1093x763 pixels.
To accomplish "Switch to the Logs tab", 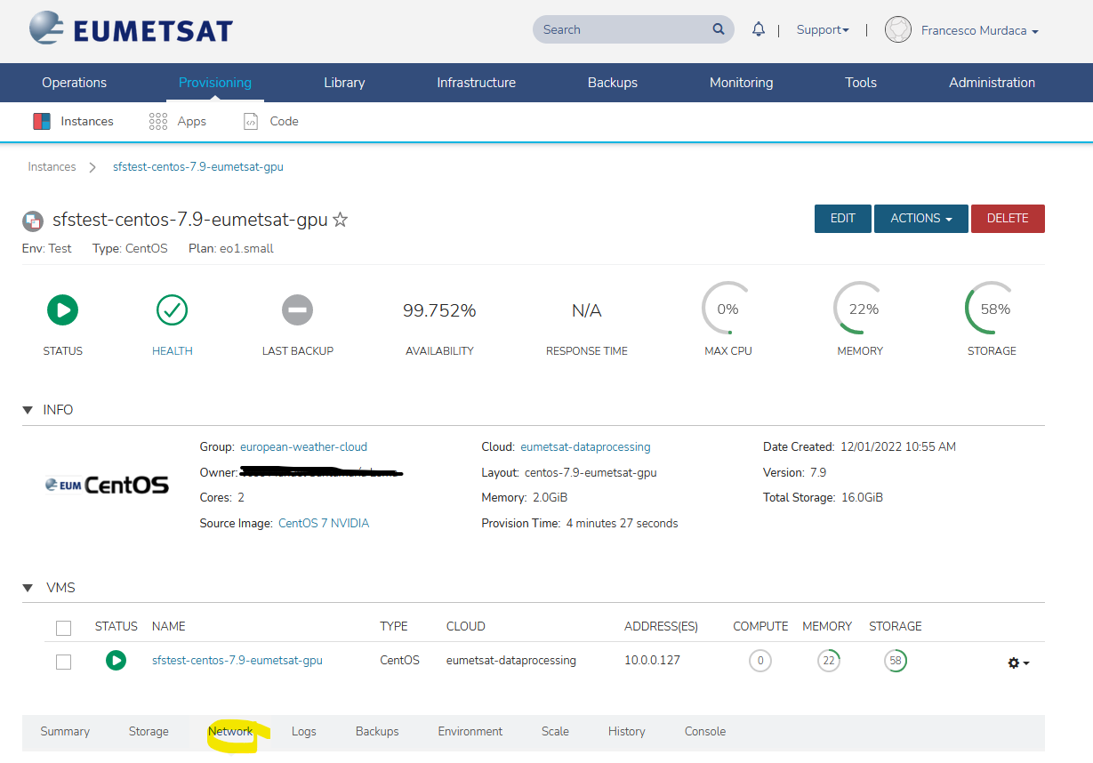I will point(304,732).
